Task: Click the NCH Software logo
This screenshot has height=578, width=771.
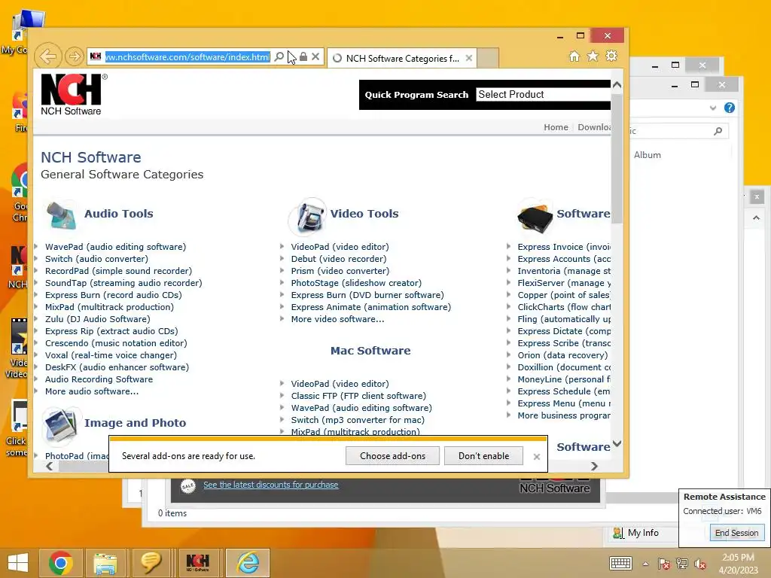Action: click(x=74, y=95)
